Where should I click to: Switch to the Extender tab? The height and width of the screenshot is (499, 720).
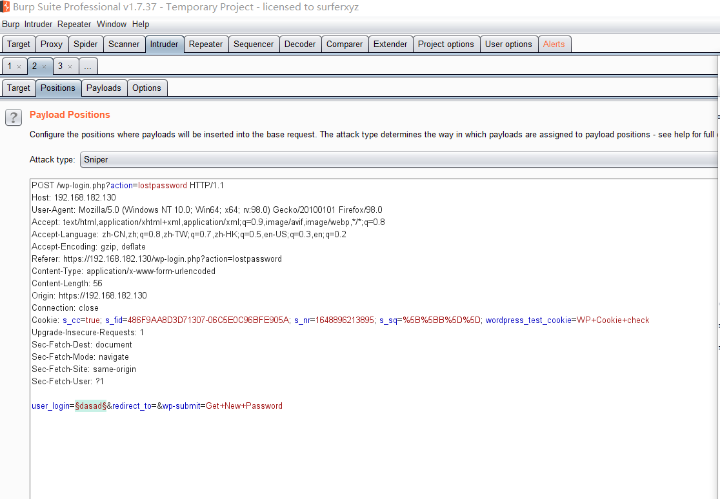tap(390, 44)
